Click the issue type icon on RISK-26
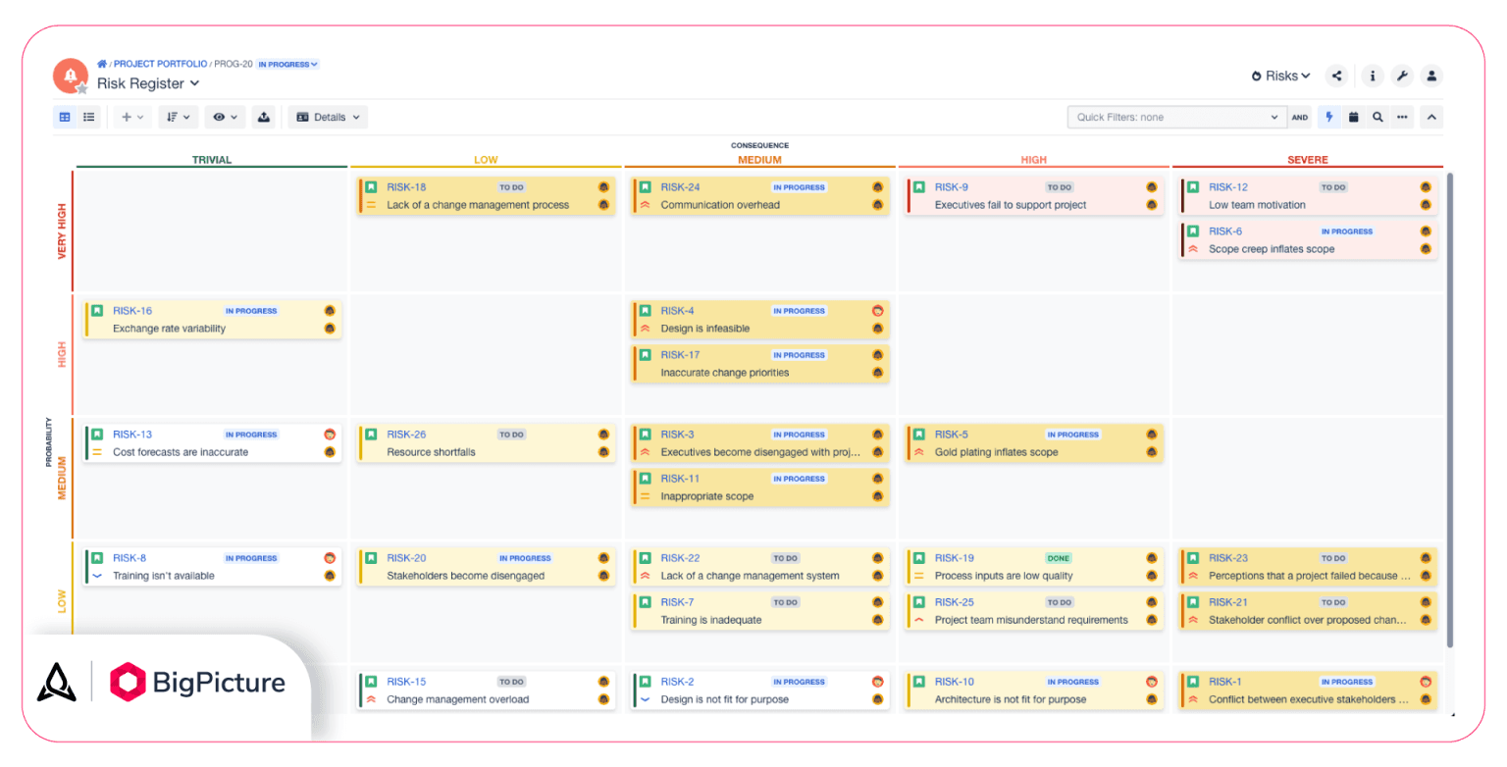Image resolution: width=1507 pixels, height=767 pixels. click(371, 435)
